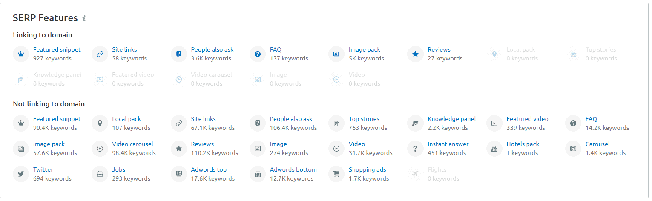Click the chain link icon beside Site links 58 keywords
Screen dimensions: 652x201
coord(99,54)
